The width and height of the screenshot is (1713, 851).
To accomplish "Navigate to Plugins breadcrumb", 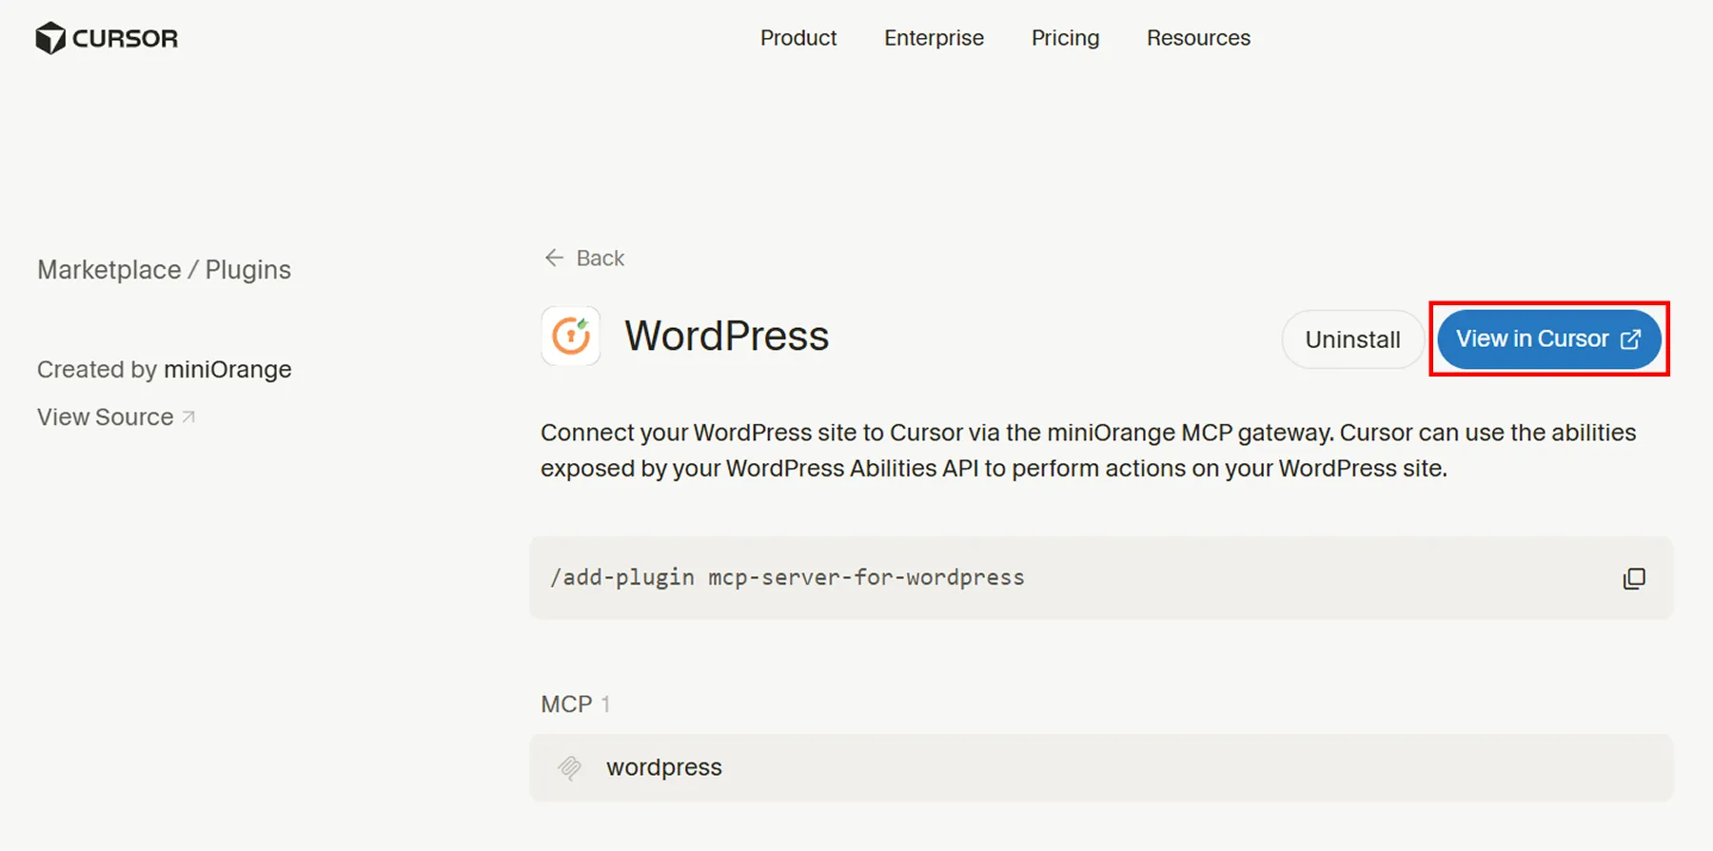I will [248, 270].
